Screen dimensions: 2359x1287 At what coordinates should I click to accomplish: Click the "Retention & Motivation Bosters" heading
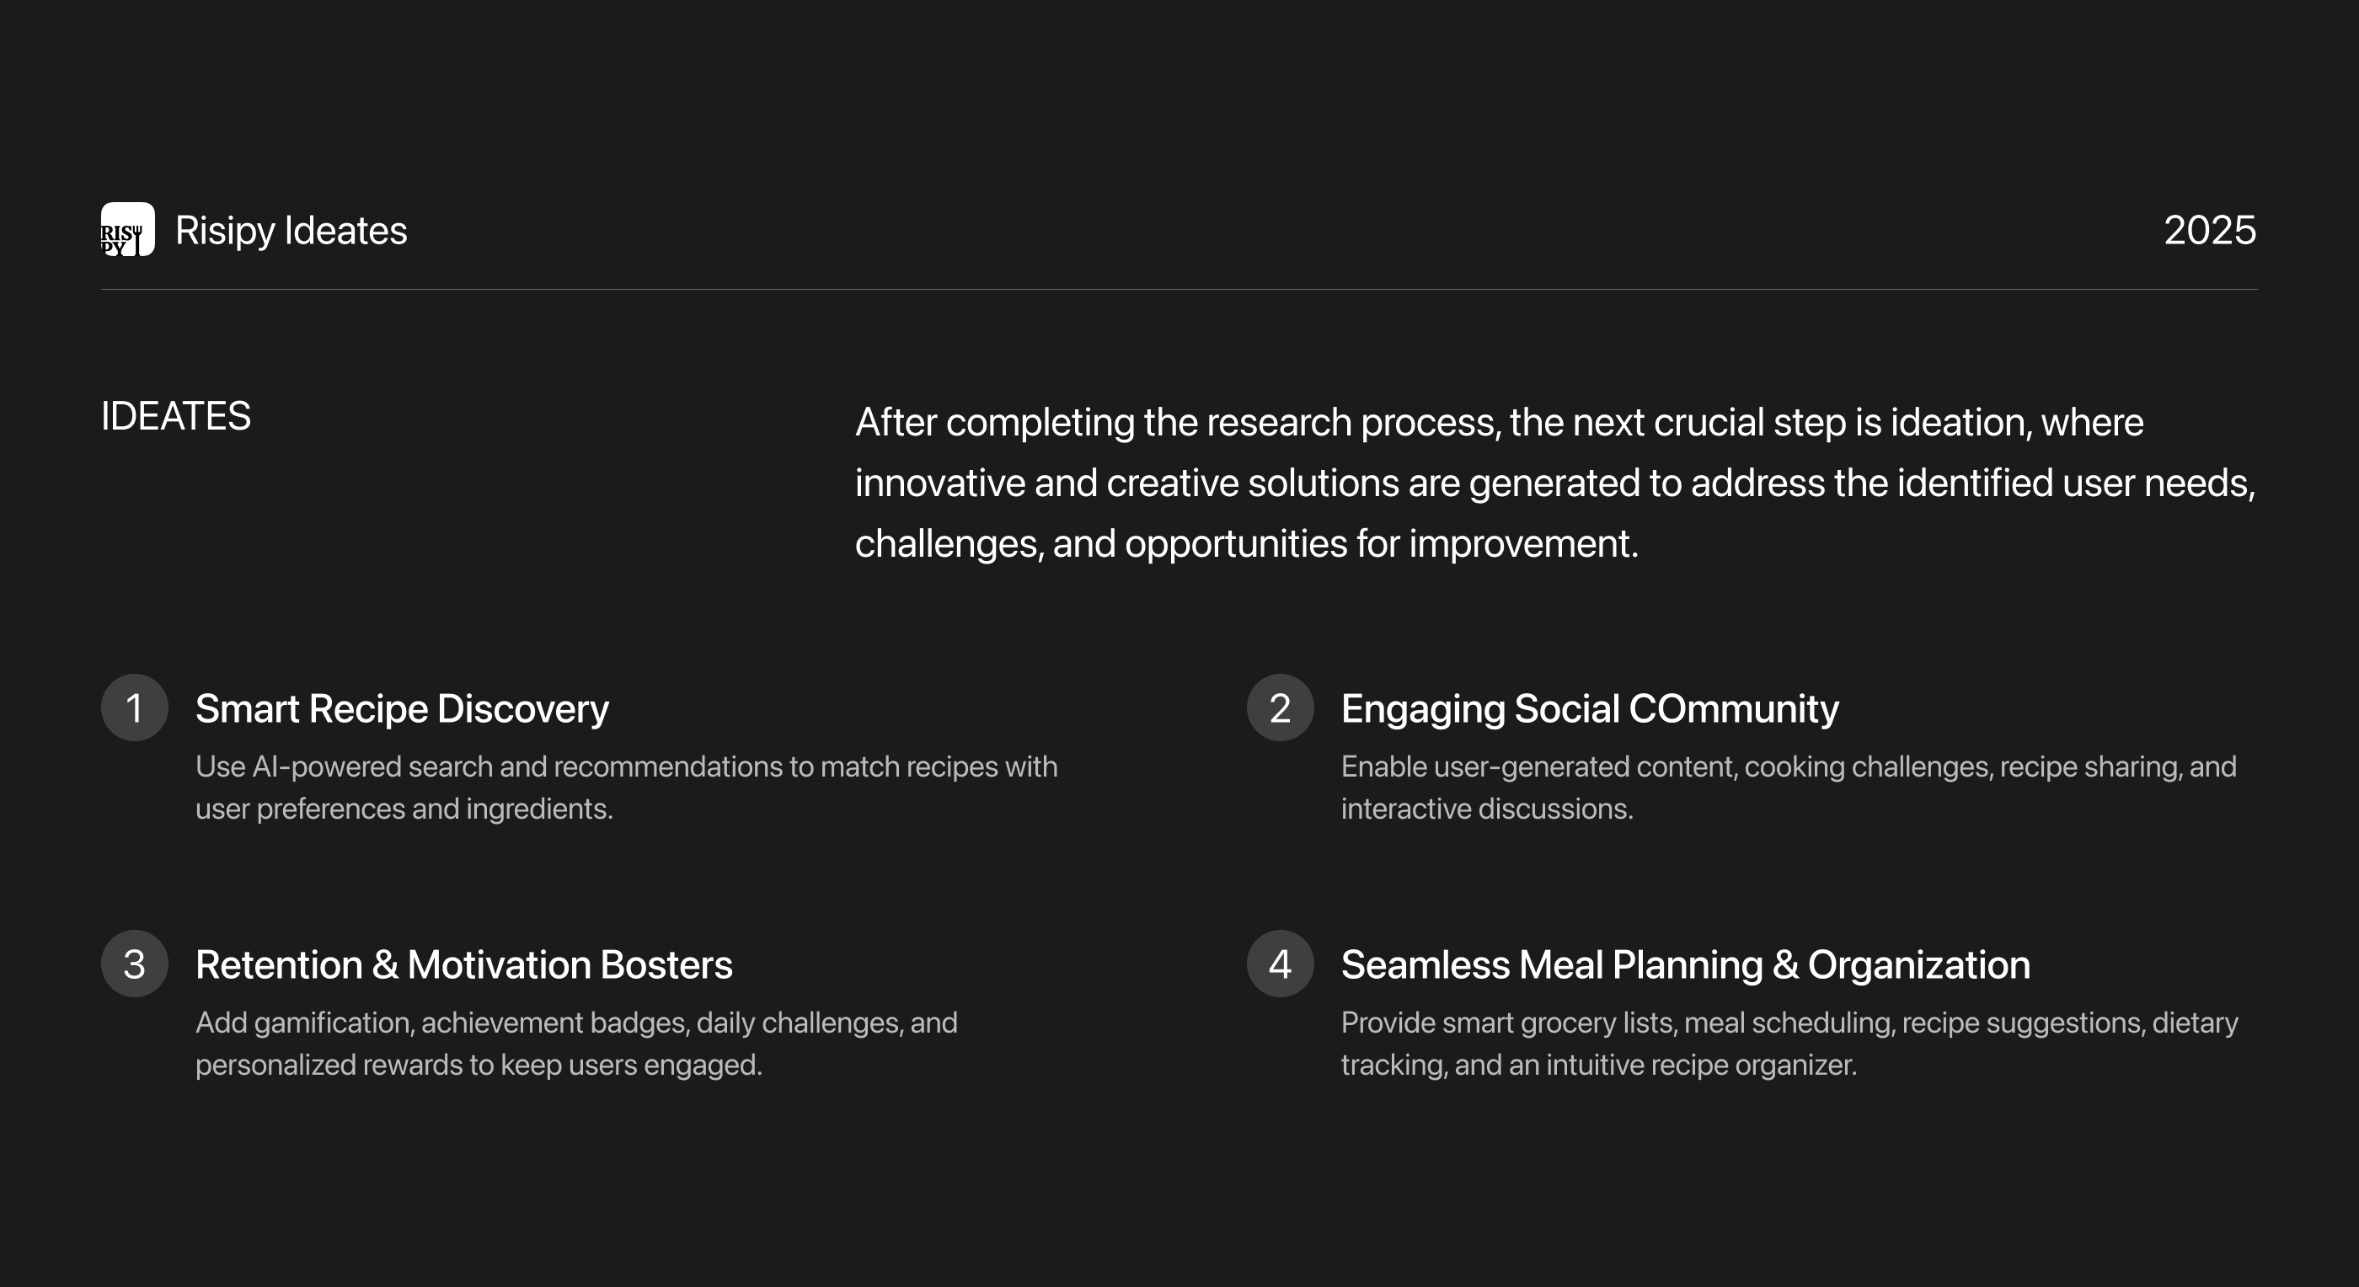[463, 964]
